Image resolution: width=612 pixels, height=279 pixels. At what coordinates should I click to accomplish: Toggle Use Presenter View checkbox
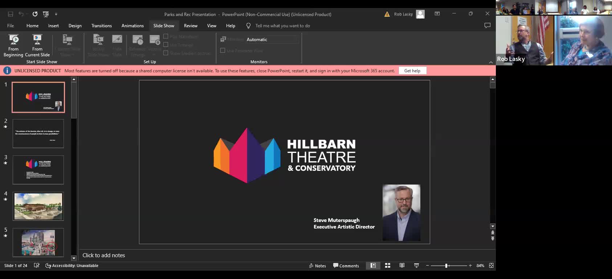click(x=223, y=50)
